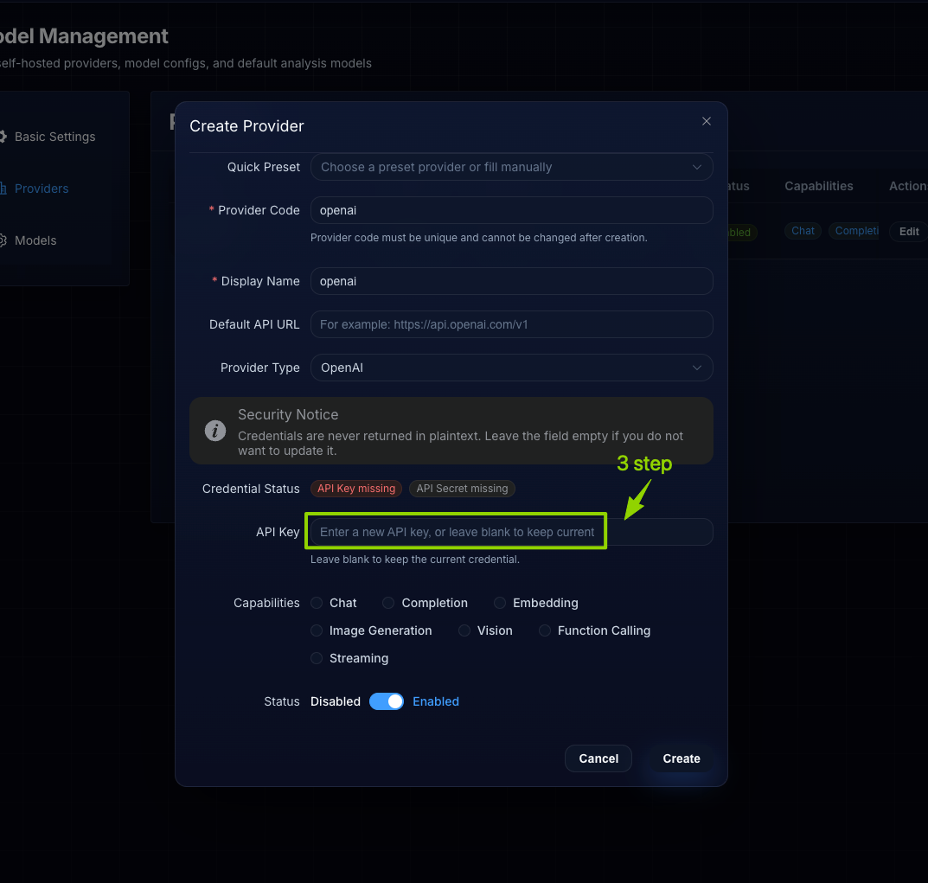Click the Basic Settings gear icon
Screen dimensions: 928x883
coord(3,137)
